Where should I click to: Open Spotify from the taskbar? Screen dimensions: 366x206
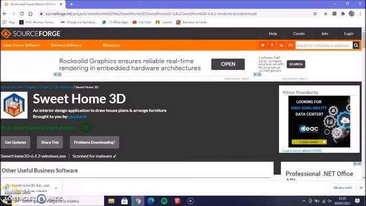(164, 201)
